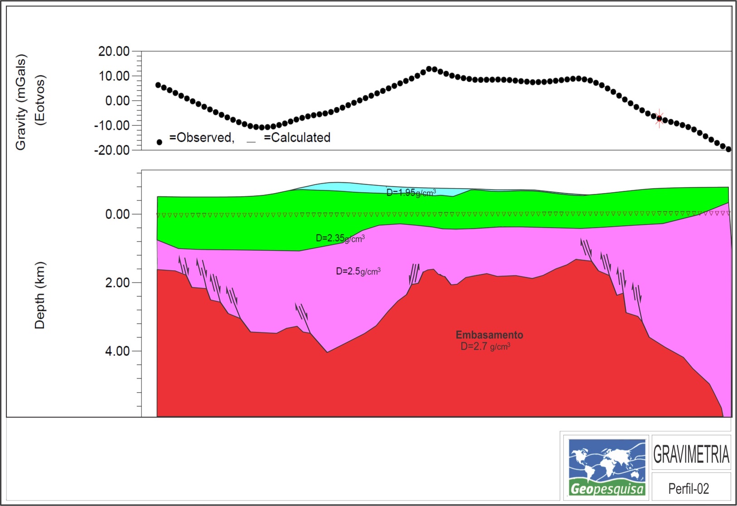
Task: Click the D=2.7 g/cm³ density label
Action: point(485,346)
